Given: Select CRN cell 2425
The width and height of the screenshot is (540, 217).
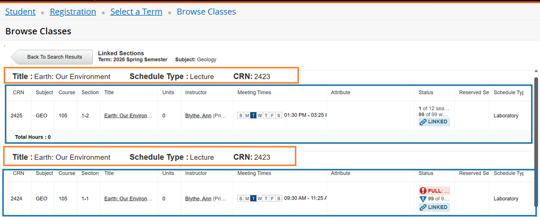Looking at the screenshot, I should pos(17,116).
